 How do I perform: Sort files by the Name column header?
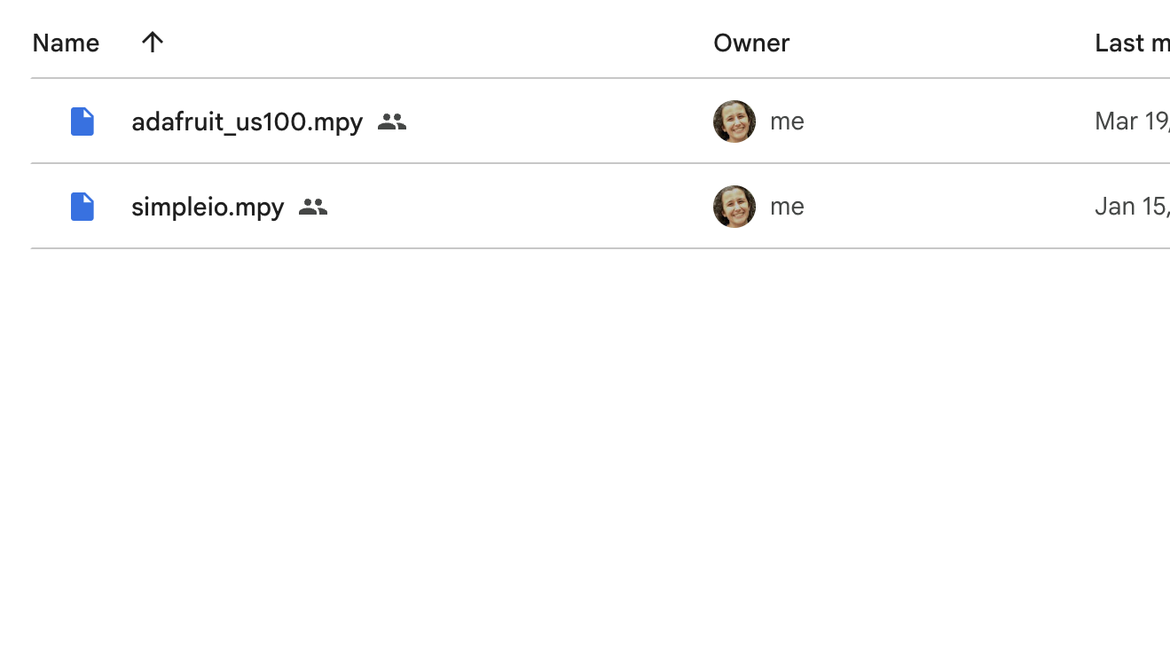pyautogui.click(x=66, y=43)
